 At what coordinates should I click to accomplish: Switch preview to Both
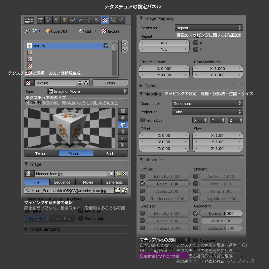[110, 154]
